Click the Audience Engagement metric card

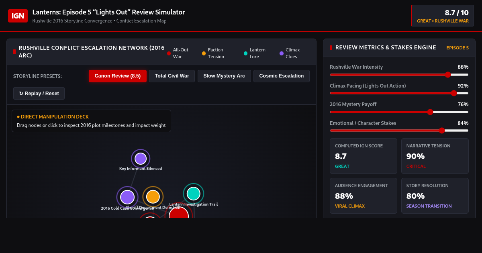(364, 196)
